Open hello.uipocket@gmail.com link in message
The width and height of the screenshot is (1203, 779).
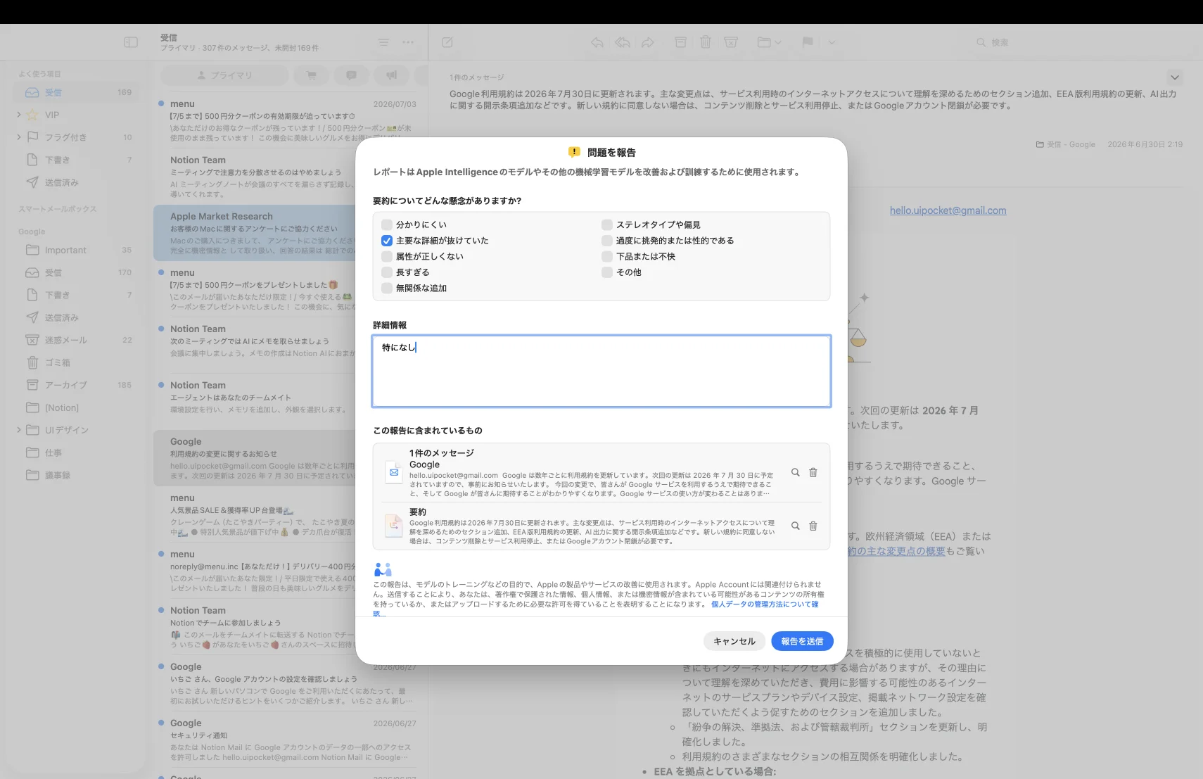[x=948, y=210]
